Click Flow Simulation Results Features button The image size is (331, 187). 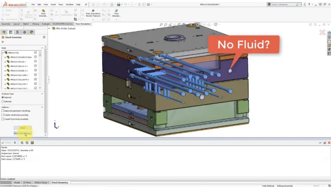click(x=93, y=13)
